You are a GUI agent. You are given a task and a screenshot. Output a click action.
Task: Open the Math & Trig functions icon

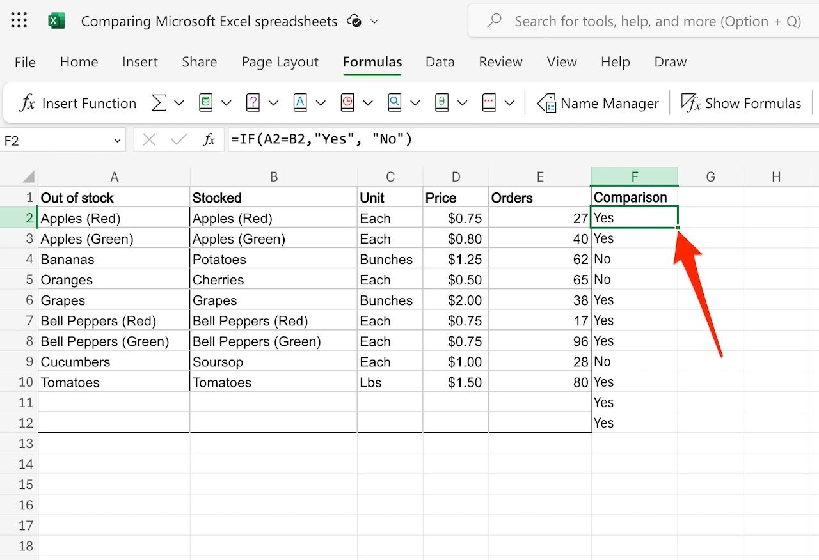point(442,103)
